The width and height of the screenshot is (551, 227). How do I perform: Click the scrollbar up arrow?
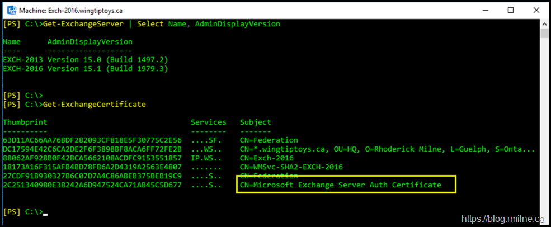[x=545, y=24]
